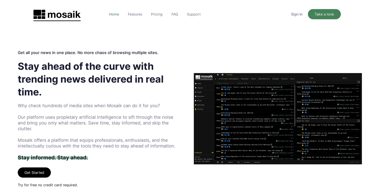This screenshot has height=194, width=373.
Task: Open the ToS link in preview footer
Action: pyautogui.click(x=238, y=162)
